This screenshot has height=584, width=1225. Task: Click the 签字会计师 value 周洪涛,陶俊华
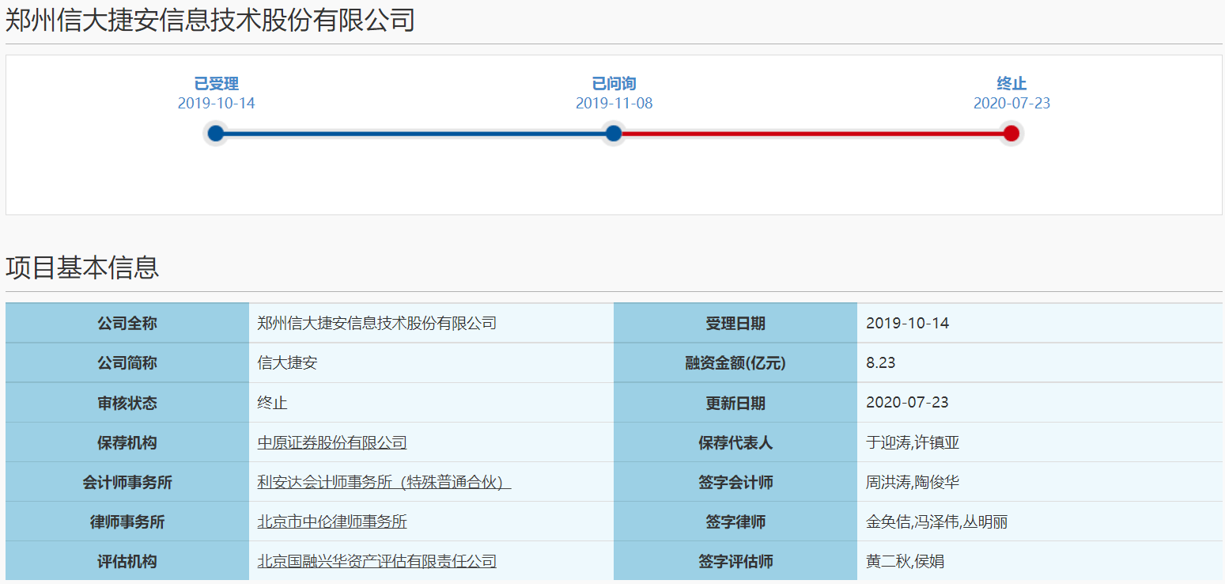(913, 482)
